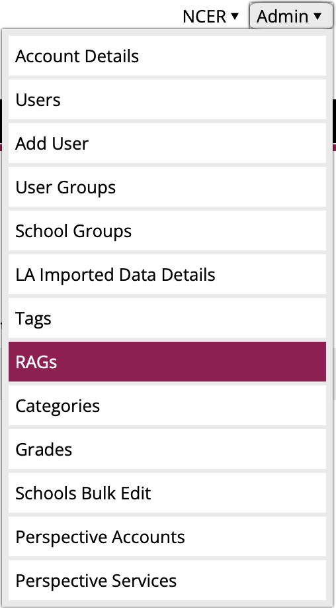Select the Tags menu entry

(167, 319)
